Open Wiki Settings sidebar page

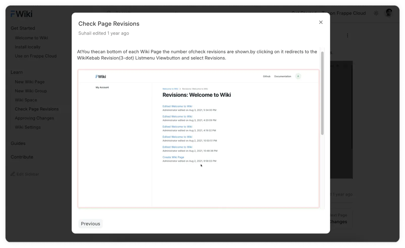click(x=28, y=127)
